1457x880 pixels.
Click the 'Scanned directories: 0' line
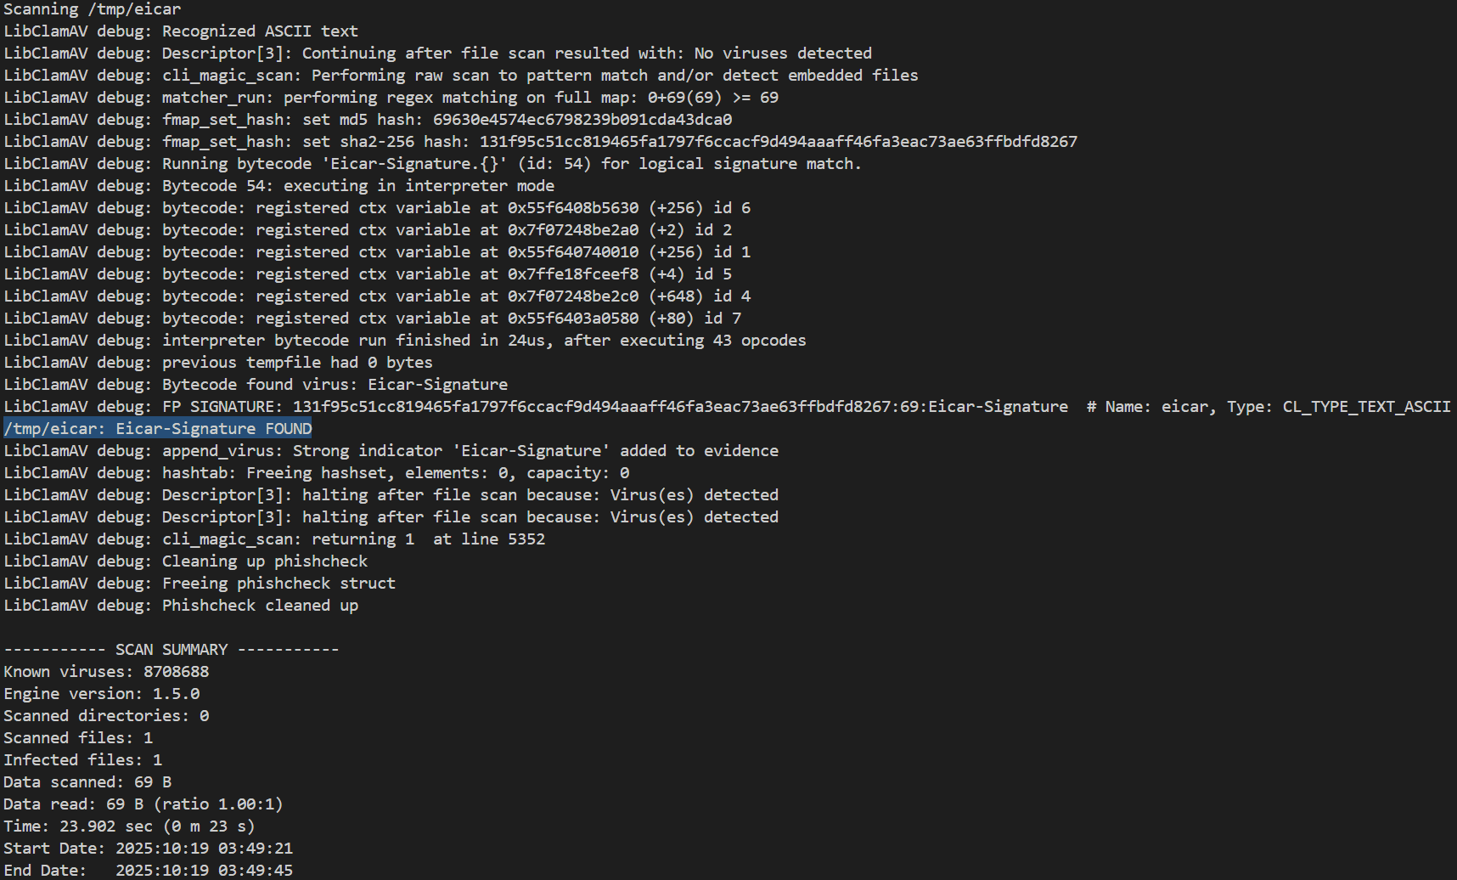click(x=106, y=716)
